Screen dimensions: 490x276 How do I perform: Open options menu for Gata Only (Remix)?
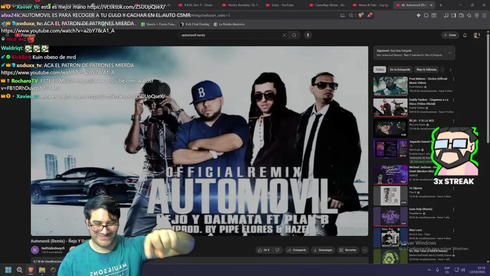point(454,209)
